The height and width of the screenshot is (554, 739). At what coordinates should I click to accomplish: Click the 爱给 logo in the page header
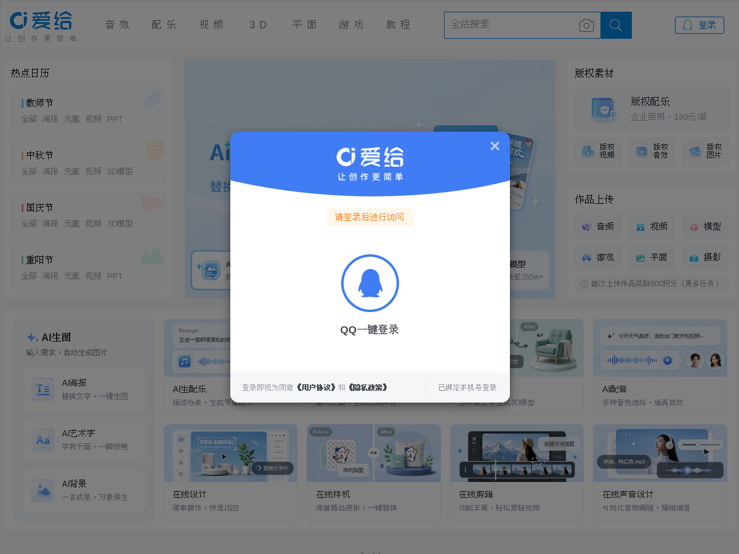click(41, 26)
